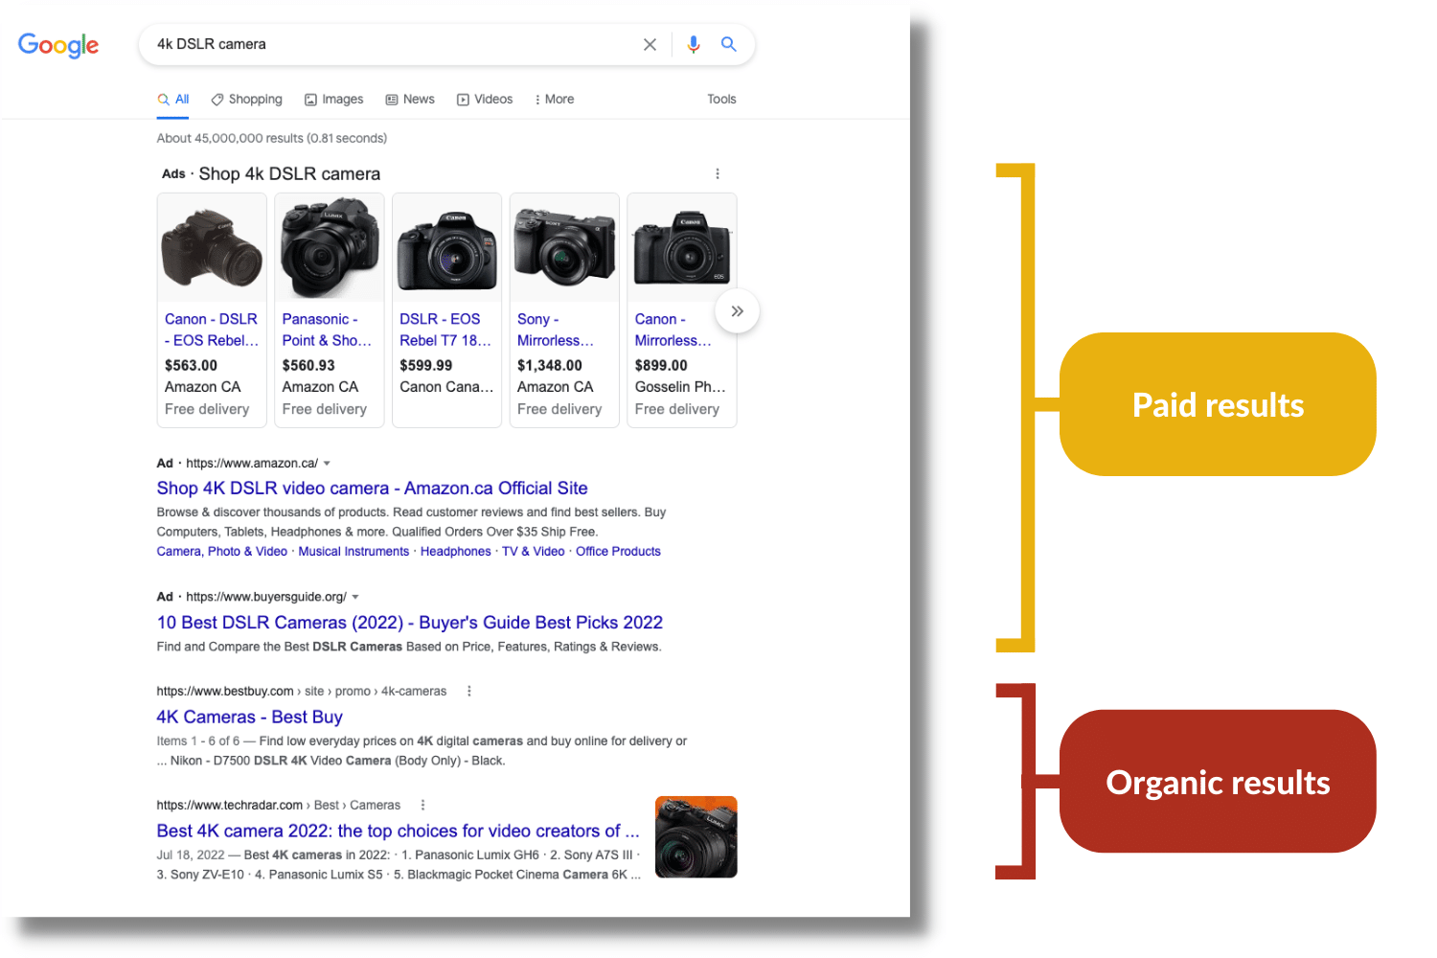1437x958 pixels.
Task: Expand the More search options menu
Action: click(x=555, y=100)
